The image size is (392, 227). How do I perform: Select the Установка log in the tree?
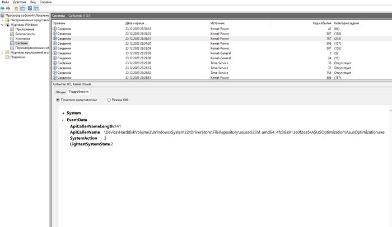click(x=22, y=39)
